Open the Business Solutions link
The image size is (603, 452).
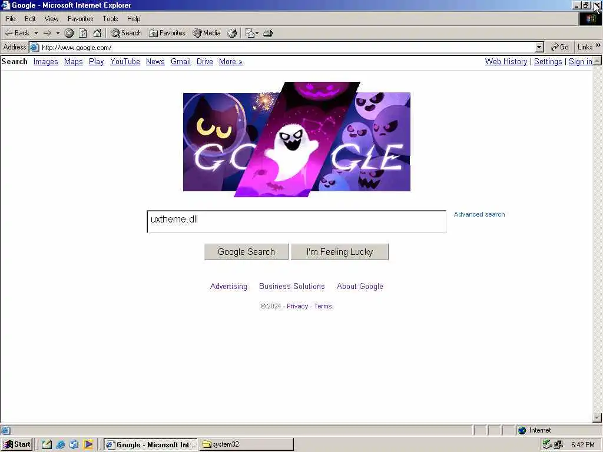click(x=292, y=287)
